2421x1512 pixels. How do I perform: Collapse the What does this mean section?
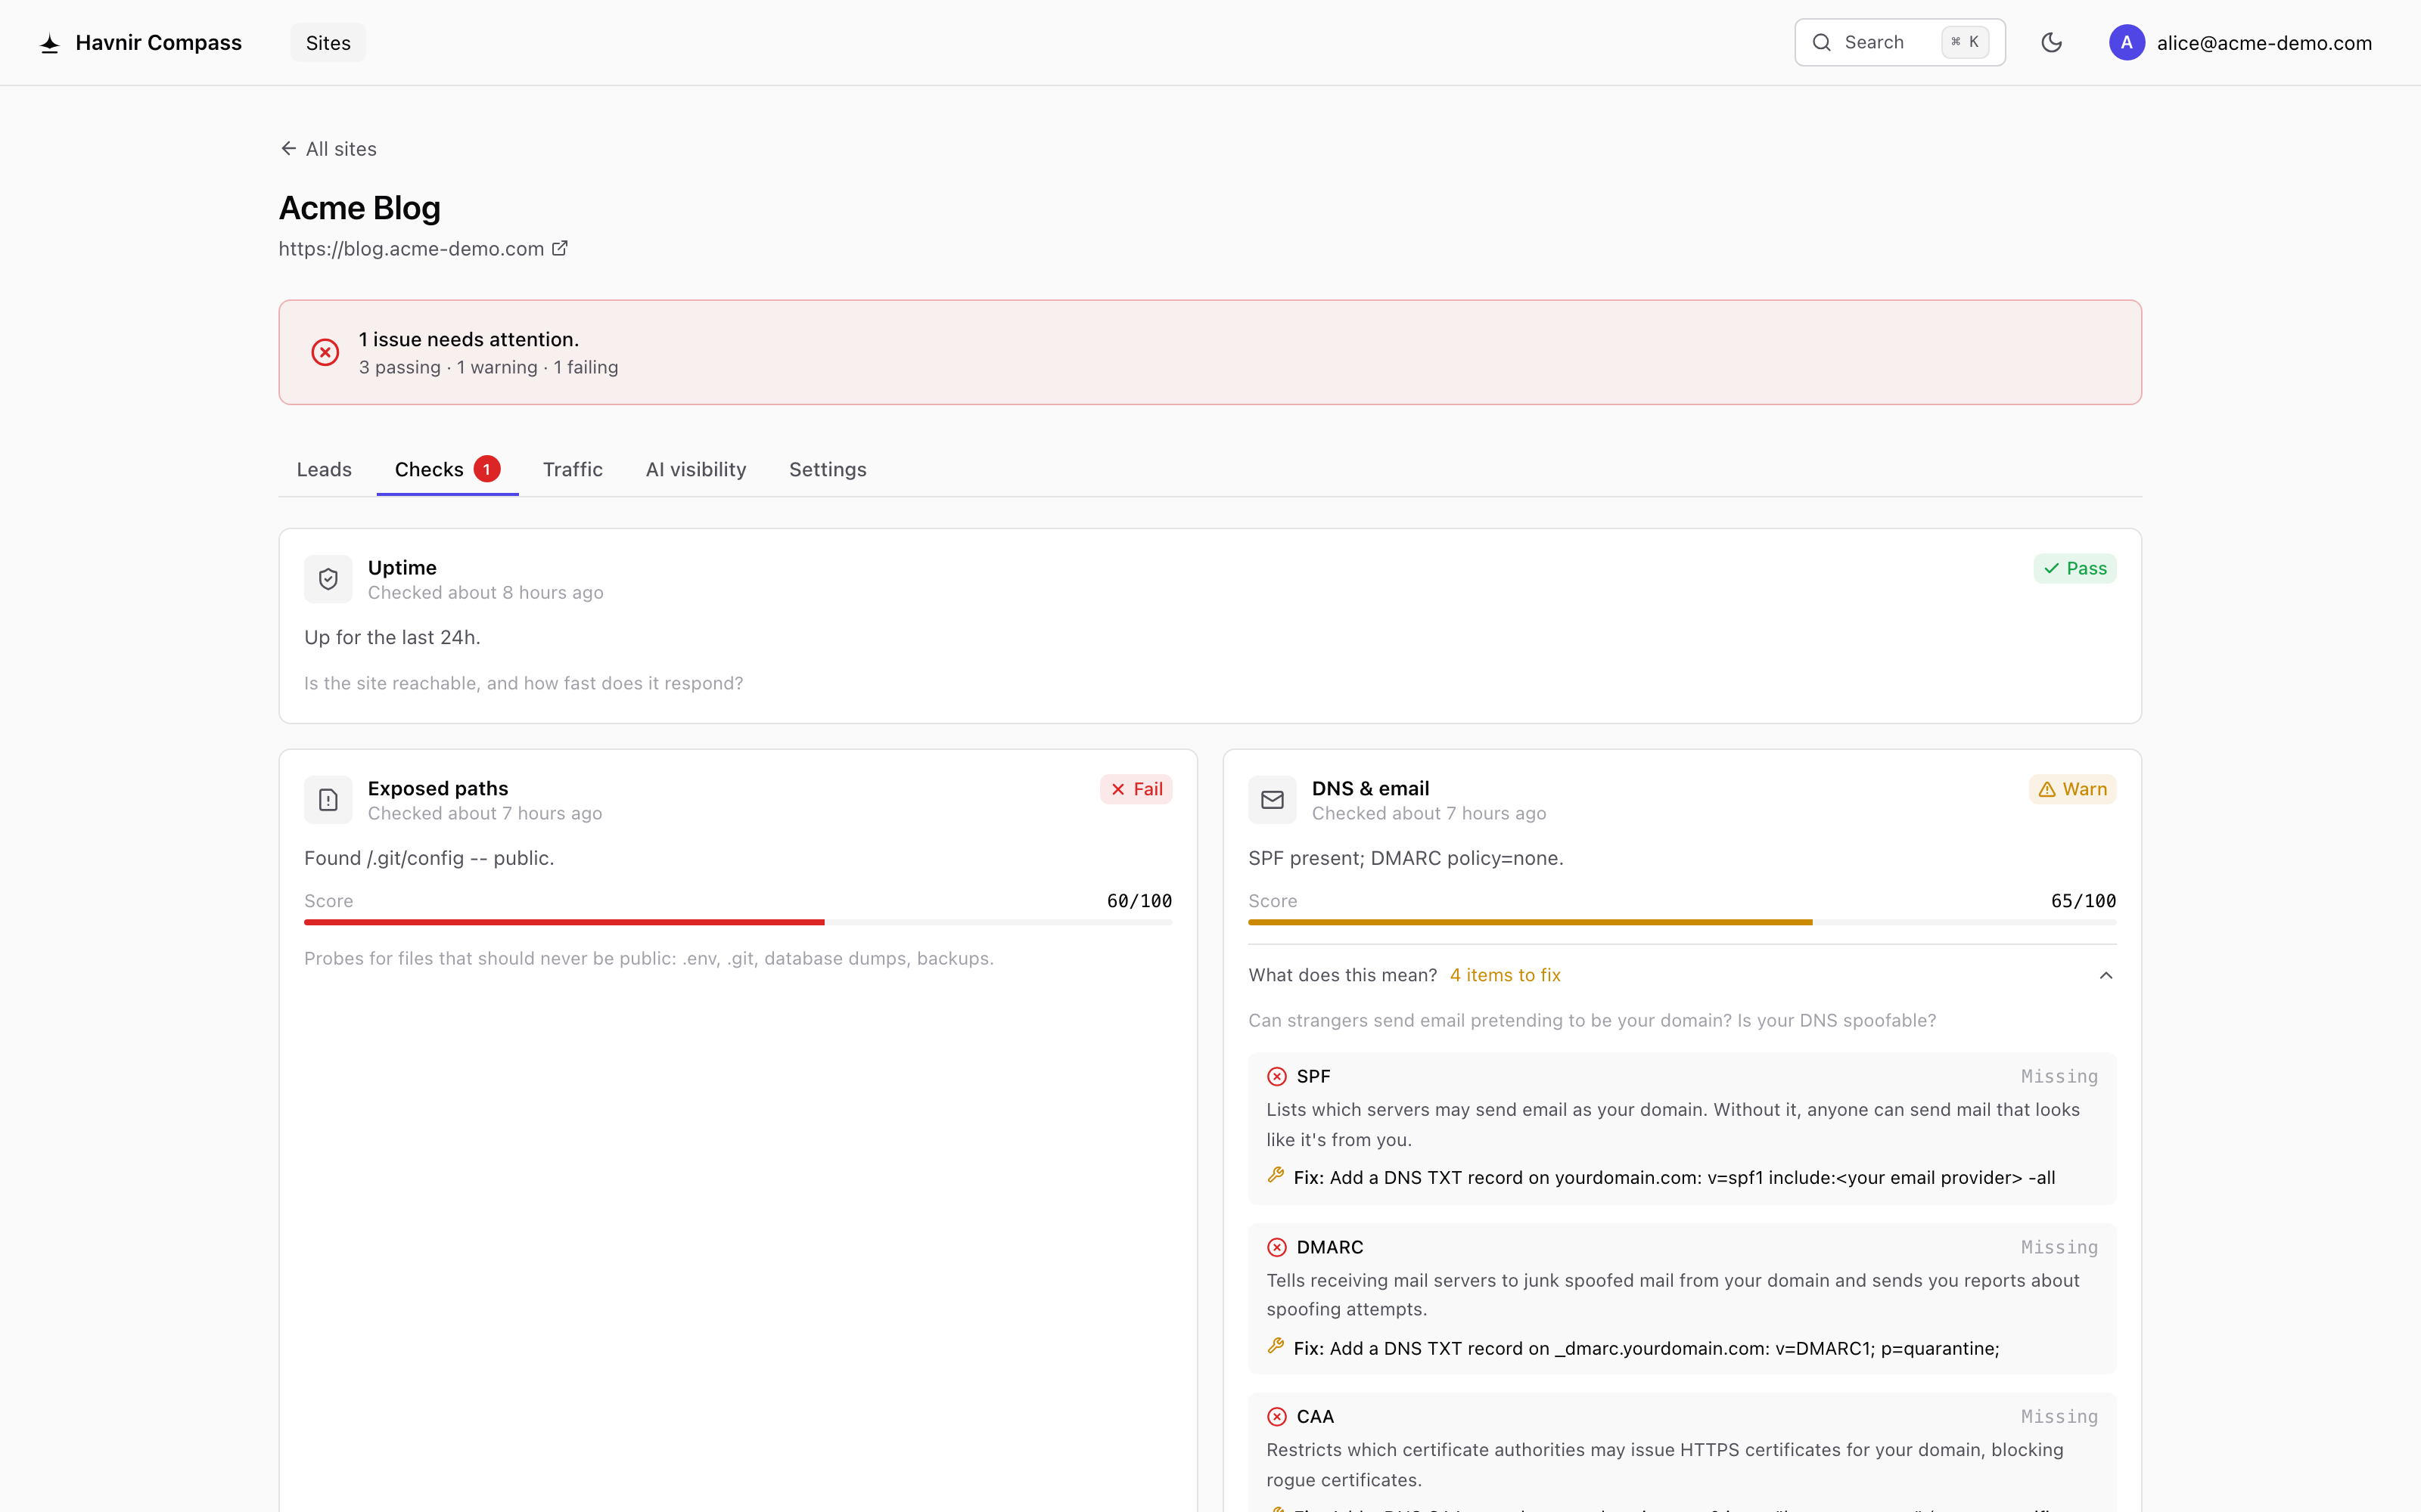click(x=1683, y=975)
